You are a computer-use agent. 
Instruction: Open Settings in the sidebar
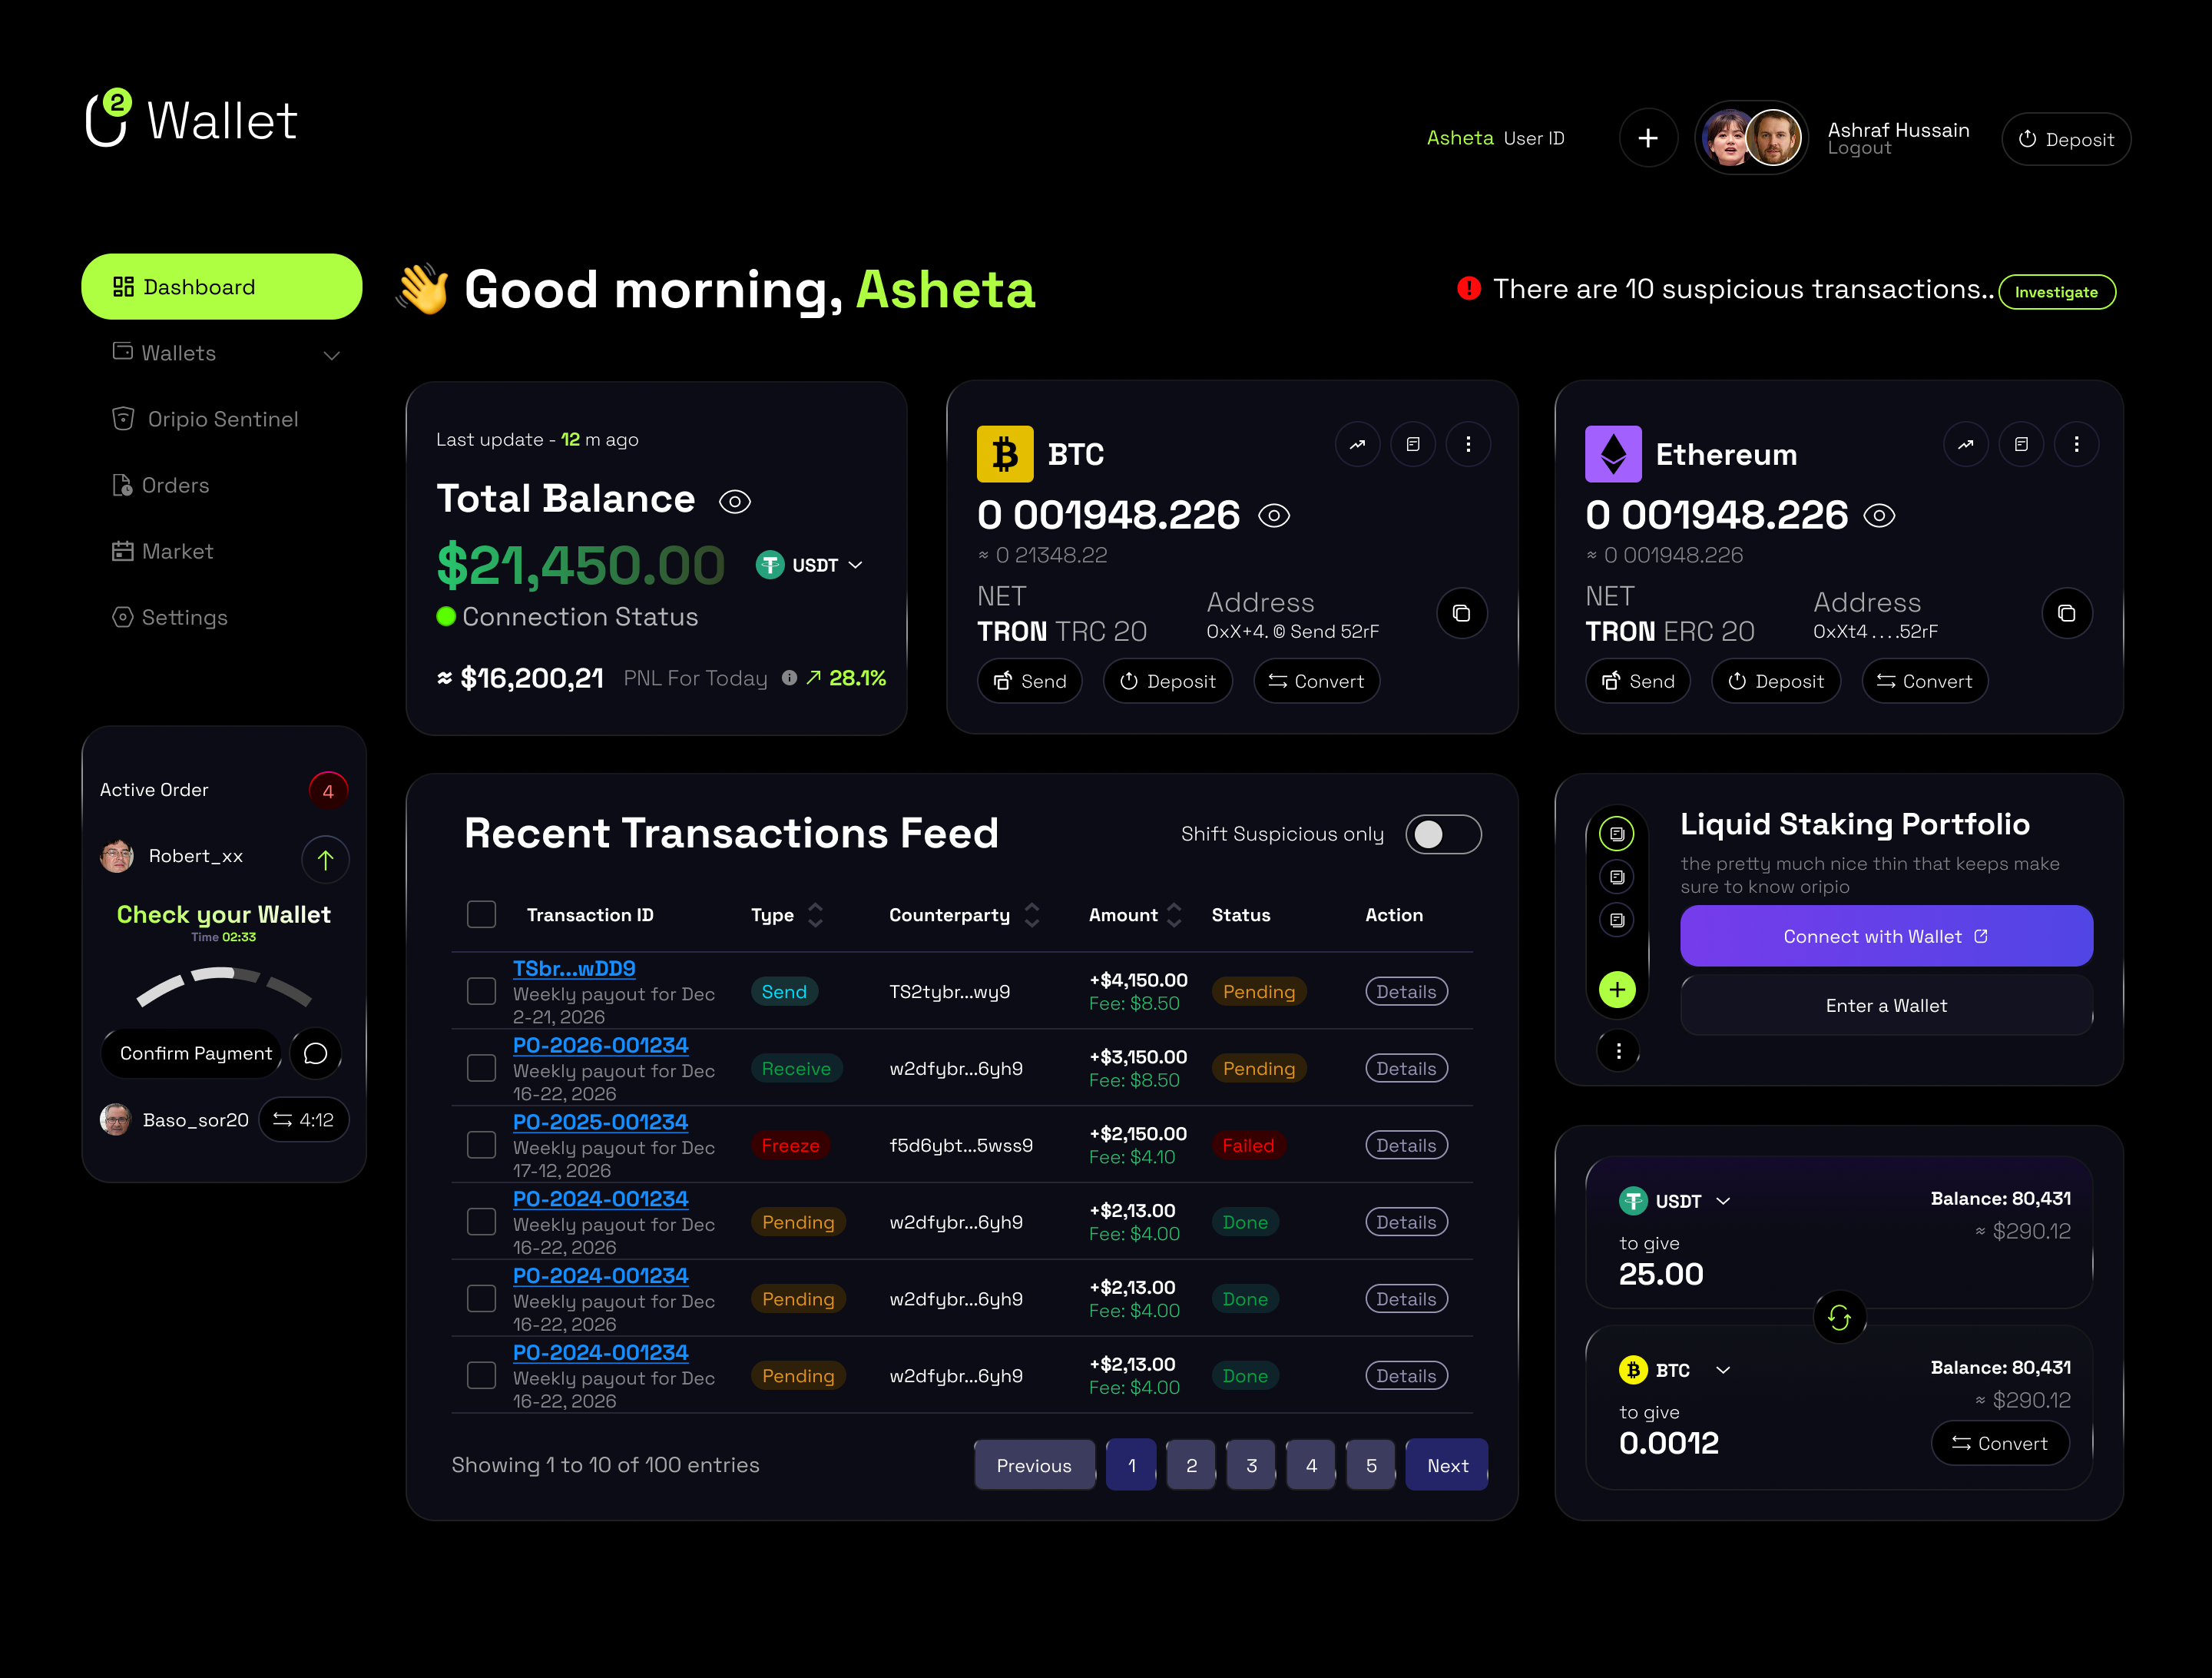click(170, 618)
